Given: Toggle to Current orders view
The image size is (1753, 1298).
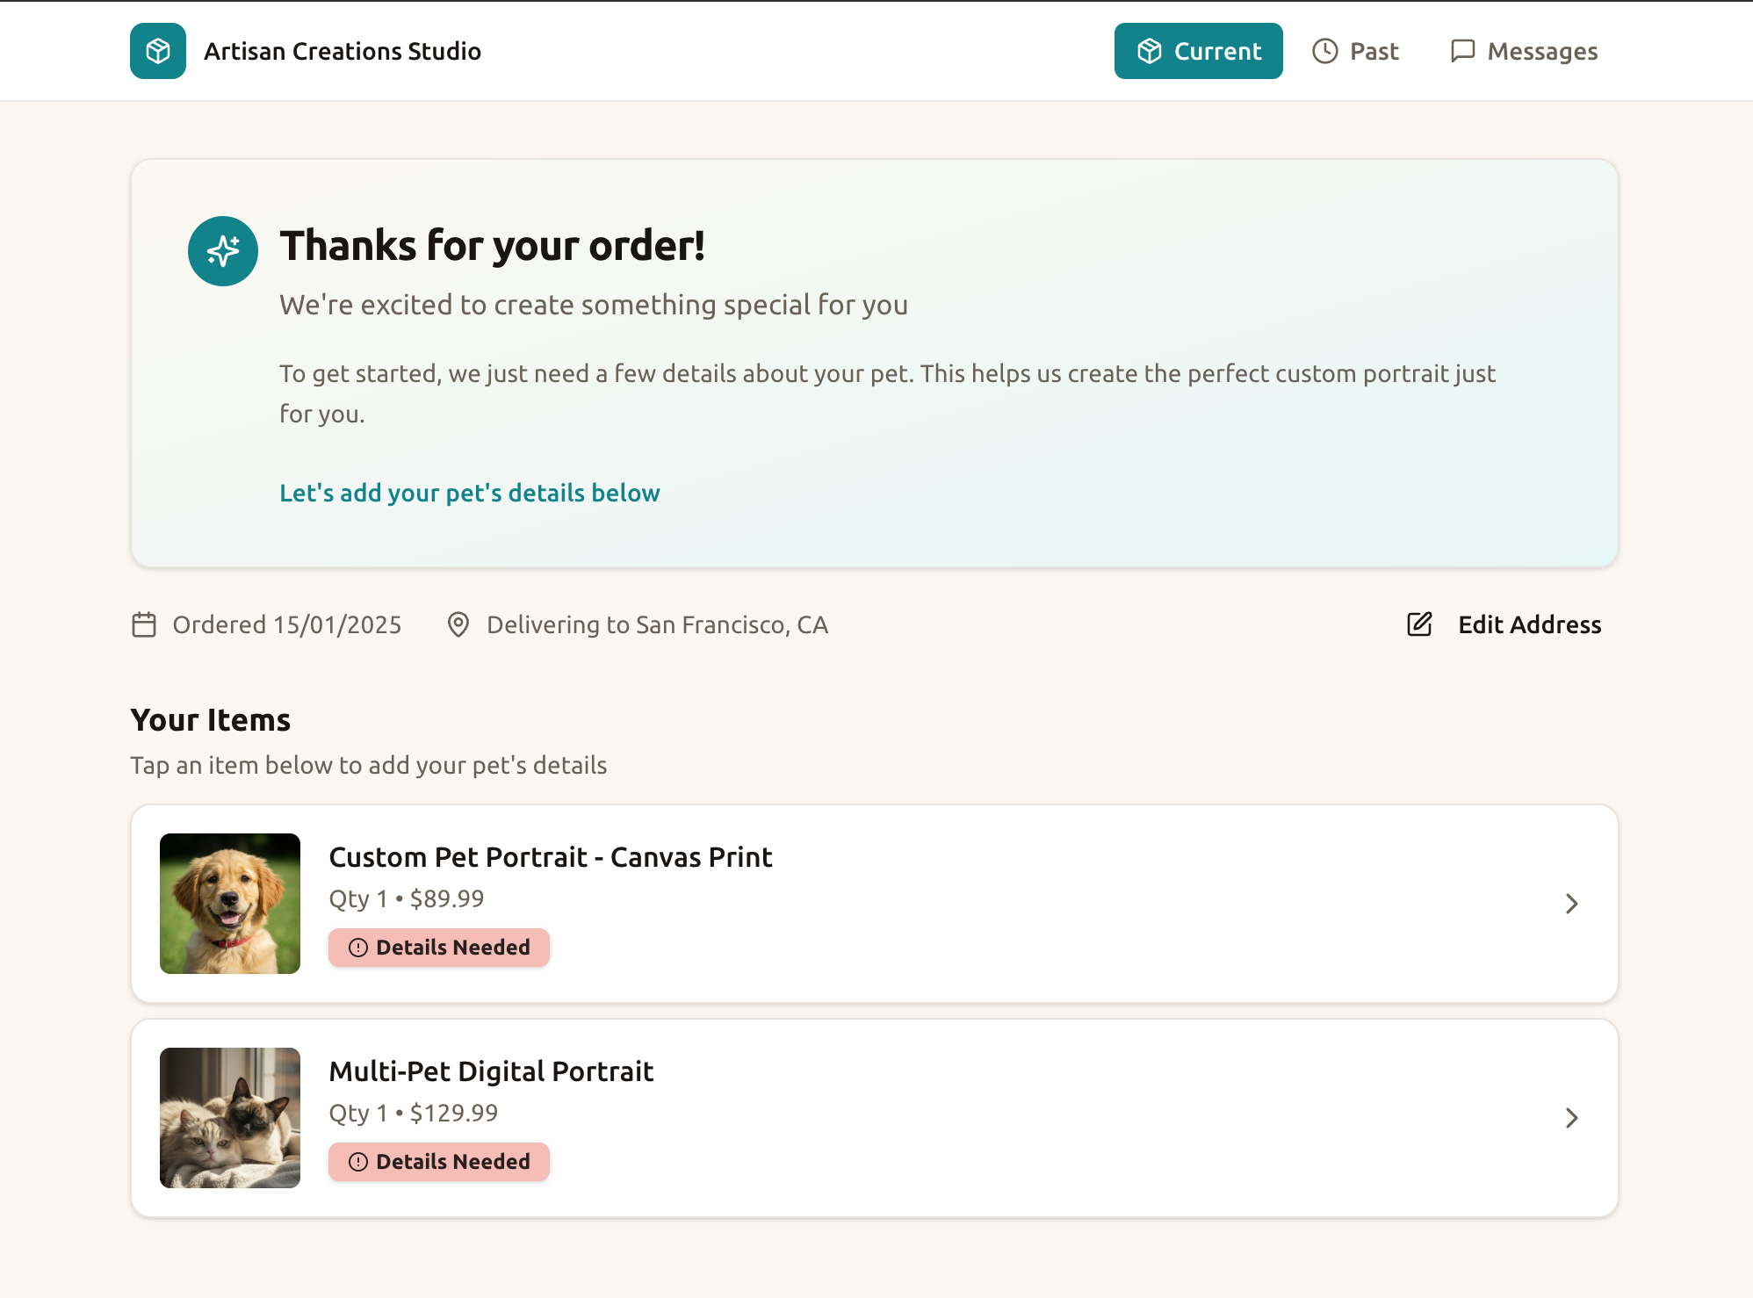Looking at the screenshot, I should (x=1198, y=51).
